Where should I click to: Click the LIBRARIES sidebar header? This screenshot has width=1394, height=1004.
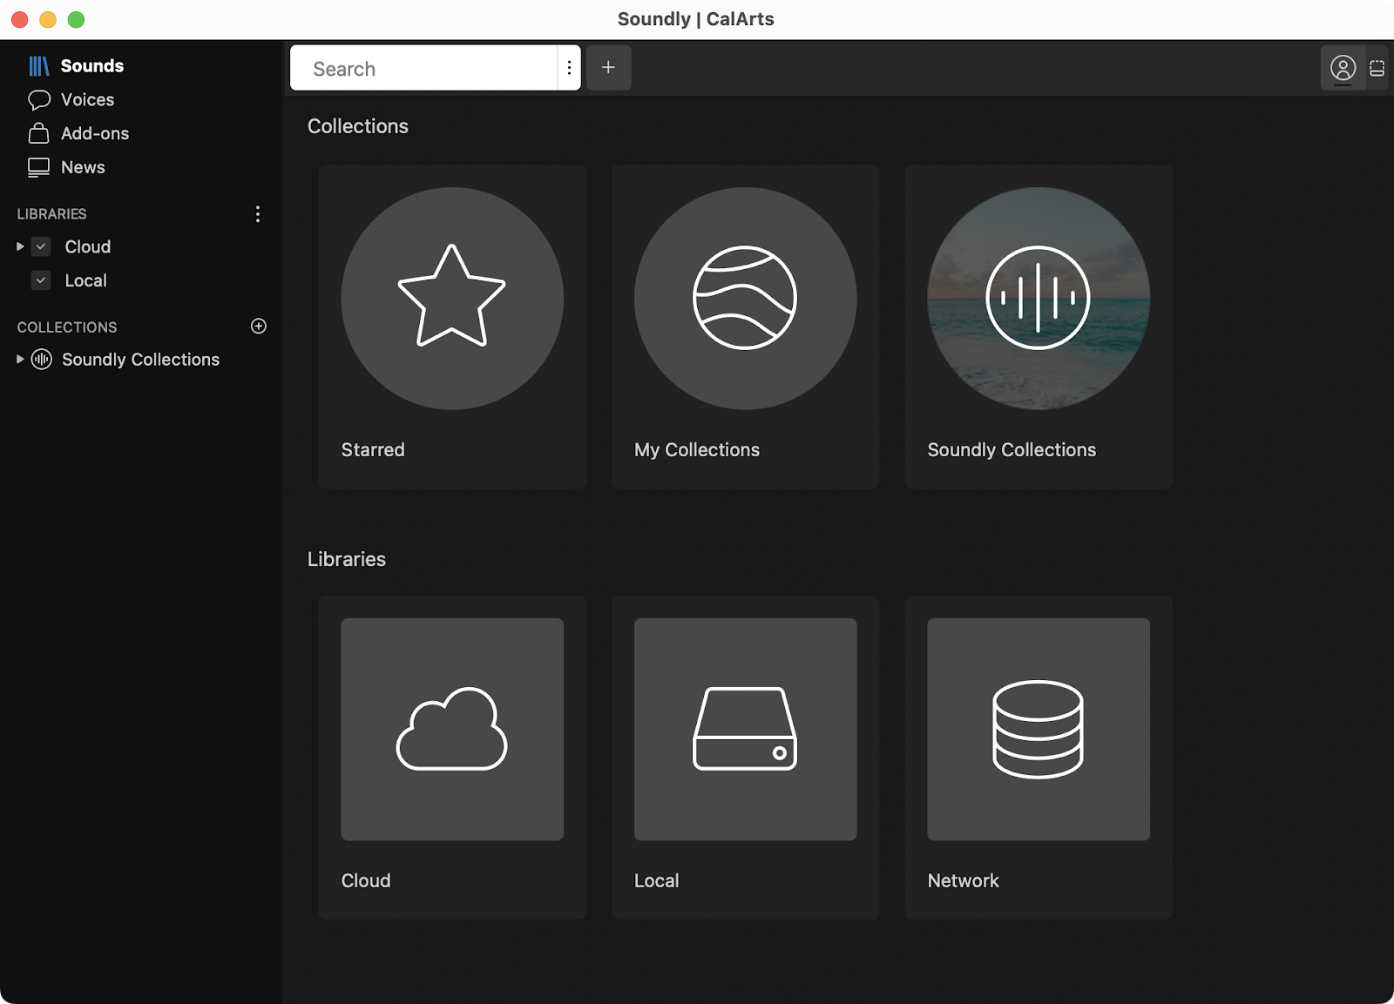pos(51,214)
